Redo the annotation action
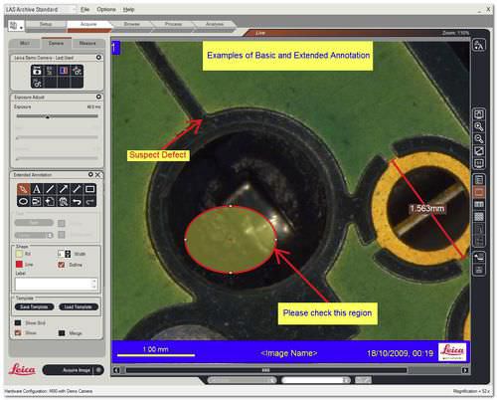 [89, 201]
